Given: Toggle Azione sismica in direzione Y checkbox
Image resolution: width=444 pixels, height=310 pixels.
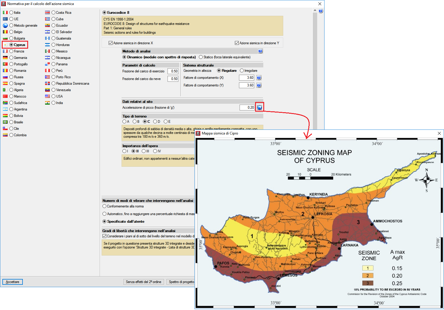Looking at the screenshot, I should click(x=237, y=43).
